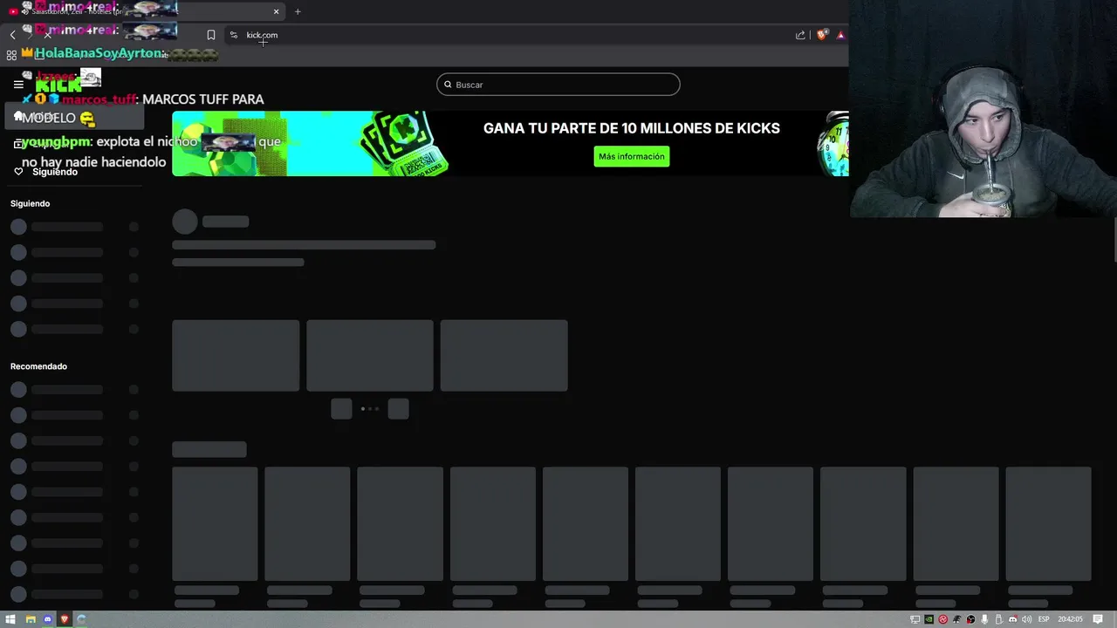Open the 10 Millones de Kicks banner

510,143
